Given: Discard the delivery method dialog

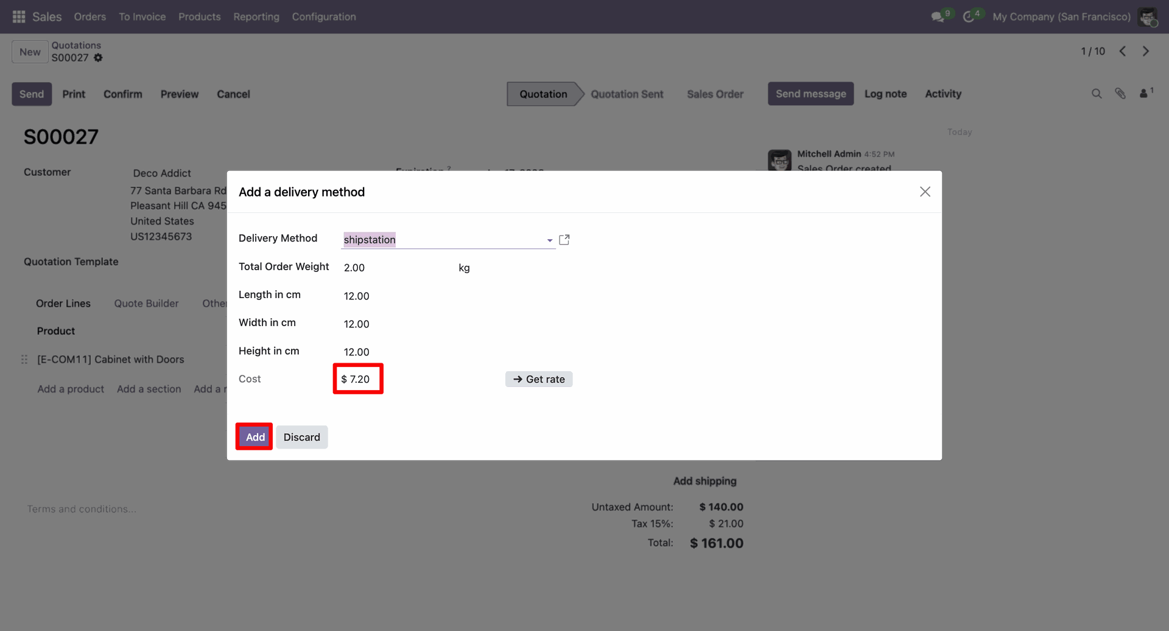Looking at the screenshot, I should pyautogui.click(x=302, y=437).
